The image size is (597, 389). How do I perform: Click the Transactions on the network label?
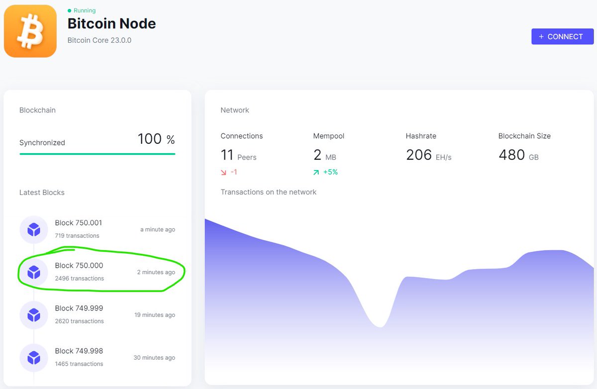(x=269, y=192)
